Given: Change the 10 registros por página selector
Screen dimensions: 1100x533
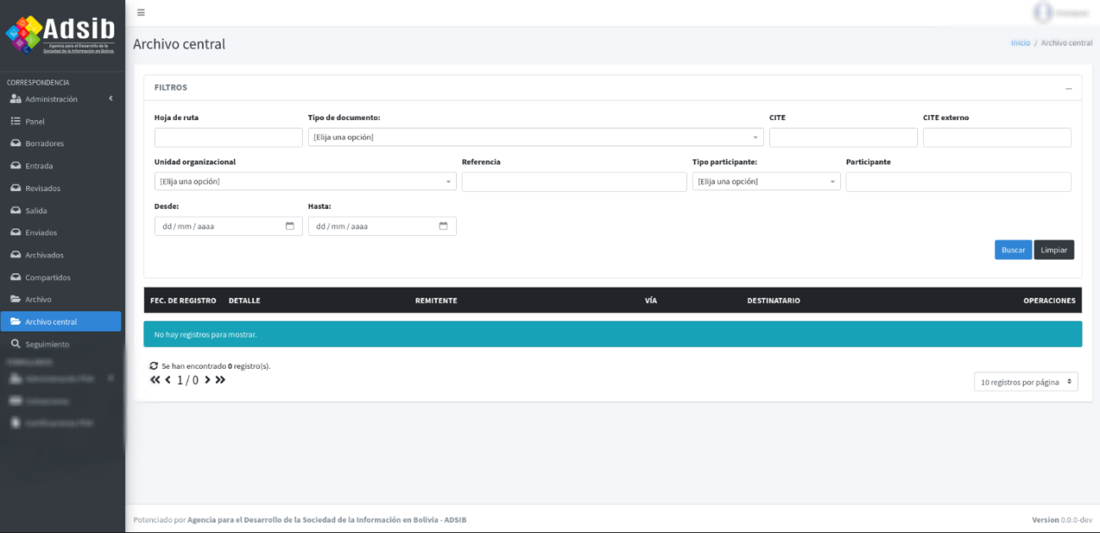Looking at the screenshot, I should pyautogui.click(x=1026, y=382).
